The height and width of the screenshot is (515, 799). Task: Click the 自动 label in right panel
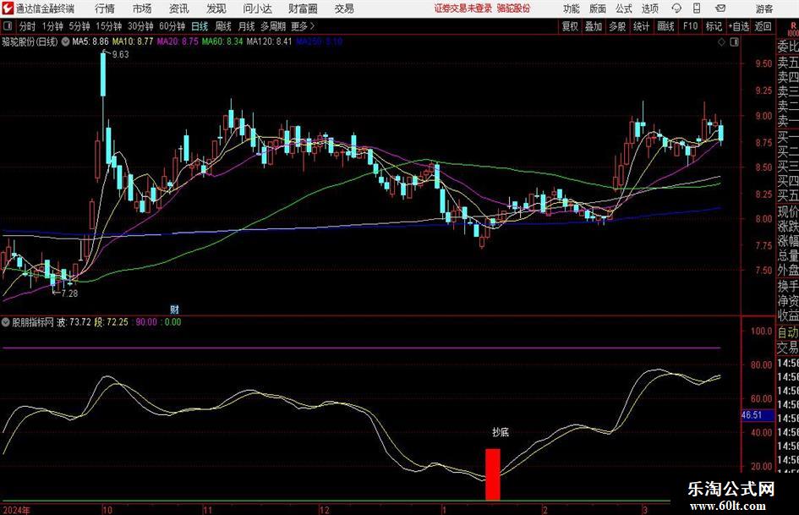[788, 332]
